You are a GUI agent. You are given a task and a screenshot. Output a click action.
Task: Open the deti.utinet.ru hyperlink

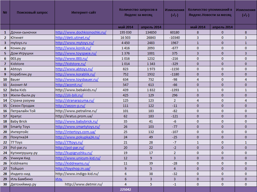pos(73,38)
